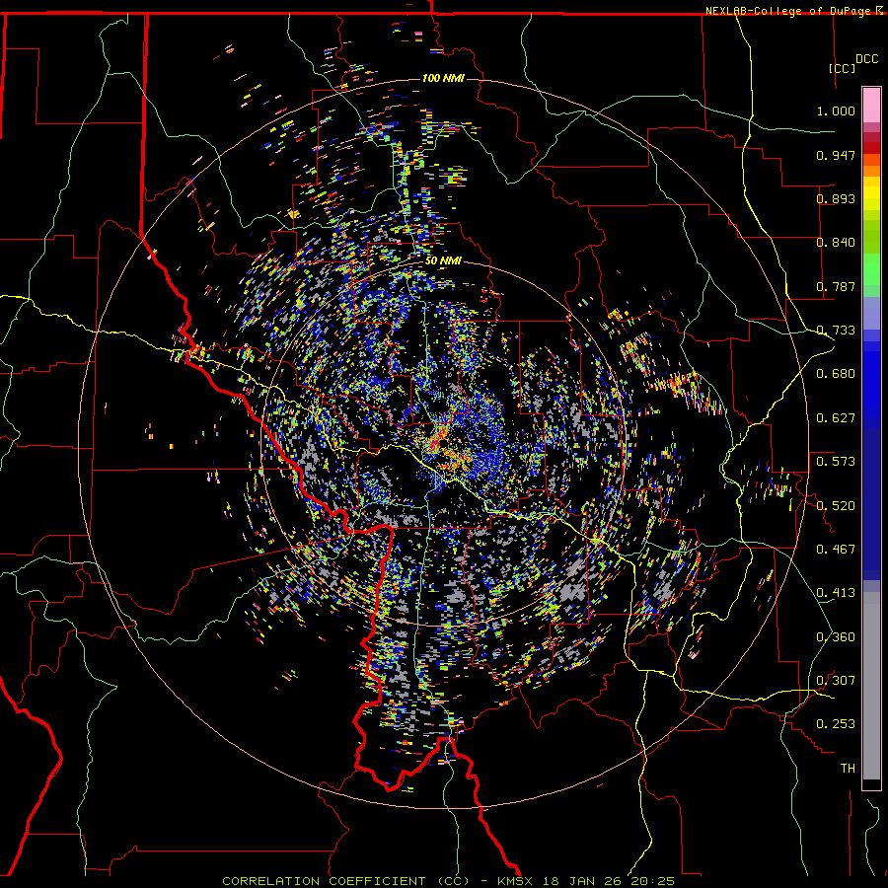Select the 0.840 legend value

tap(836, 243)
